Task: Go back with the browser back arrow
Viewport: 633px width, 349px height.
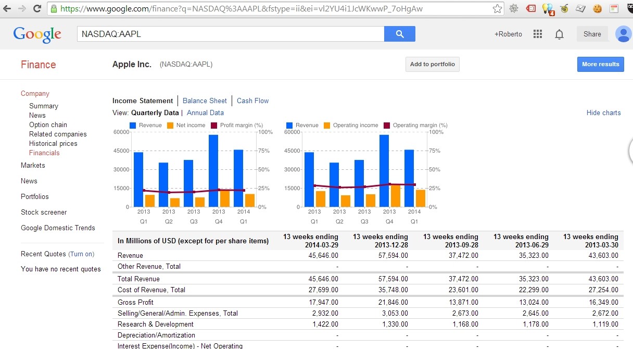Action: (7, 9)
